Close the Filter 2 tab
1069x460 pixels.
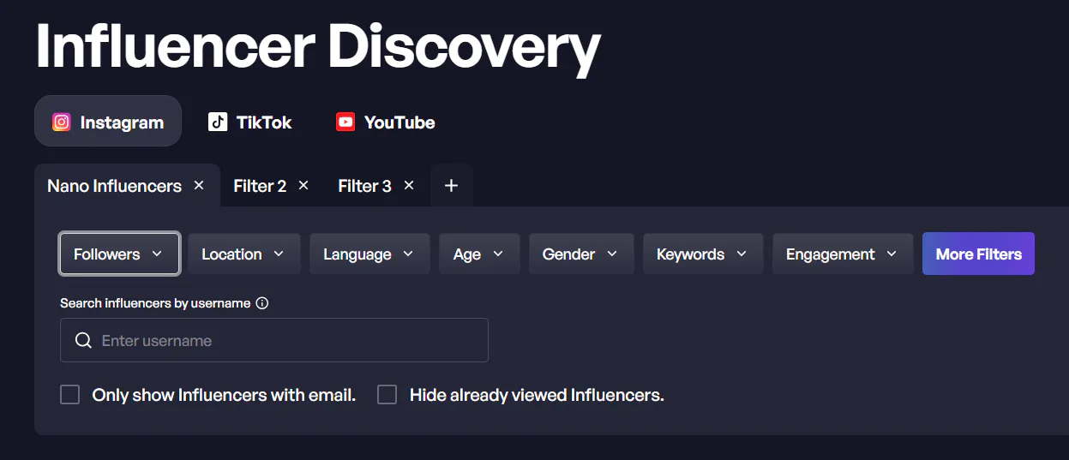tap(303, 185)
